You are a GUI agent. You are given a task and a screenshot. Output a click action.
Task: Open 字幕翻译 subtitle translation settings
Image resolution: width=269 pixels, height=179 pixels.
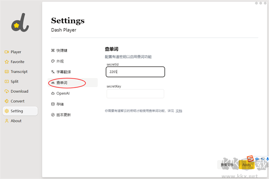[x=72, y=72]
